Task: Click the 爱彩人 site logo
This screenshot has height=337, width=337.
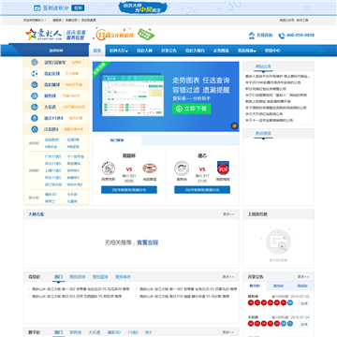Action: (43, 35)
